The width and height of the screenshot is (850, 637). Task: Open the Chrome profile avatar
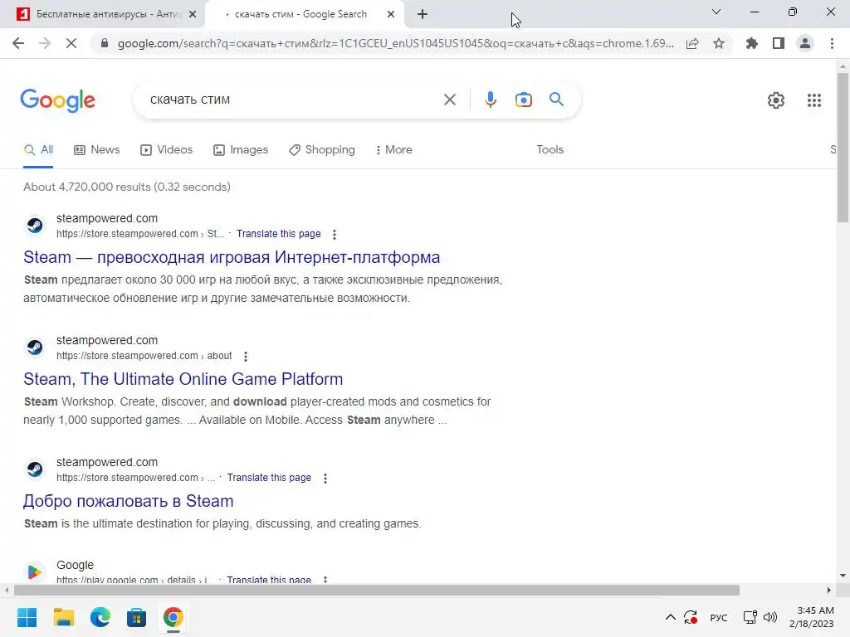click(805, 43)
